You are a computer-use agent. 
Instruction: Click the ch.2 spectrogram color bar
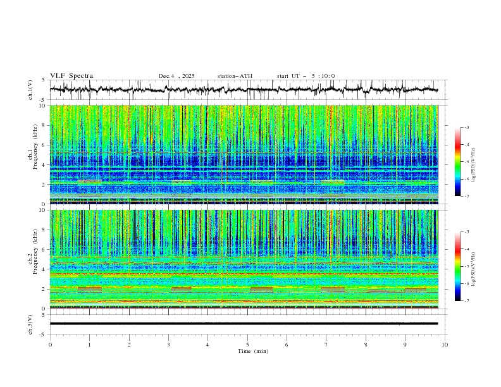tap(457, 266)
